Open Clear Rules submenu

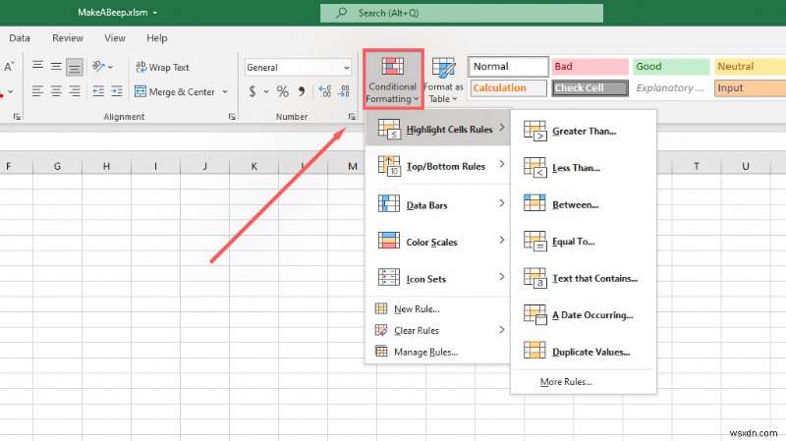(x=438, y=330)
